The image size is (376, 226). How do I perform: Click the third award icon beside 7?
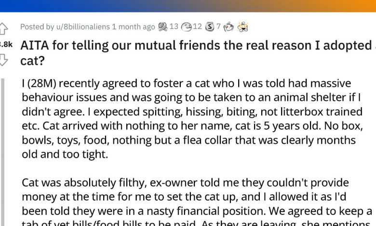tap(210, 27)
